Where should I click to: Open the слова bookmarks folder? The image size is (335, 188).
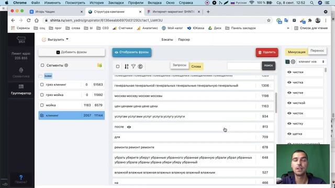[x=73, y=28]
